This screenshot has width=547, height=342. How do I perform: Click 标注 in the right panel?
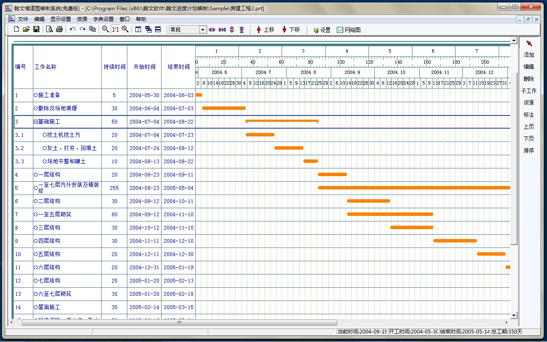coord(529,115)
